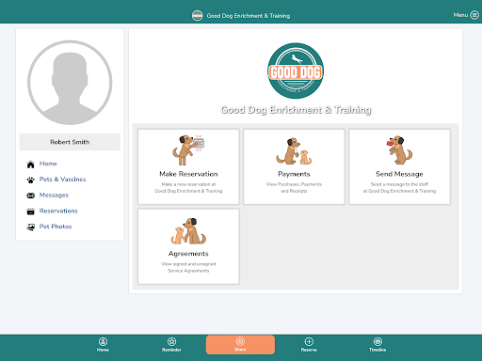This screenshot has width=482, height=361.
Task: Click the Agreements dog and puppy illustration
Action: click(x=188, y=231)
